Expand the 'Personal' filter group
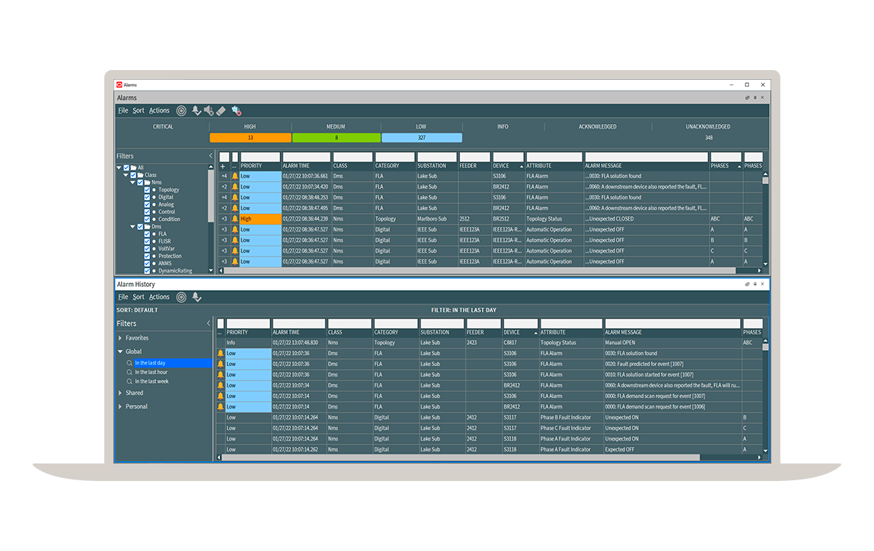 coord(120,406)
